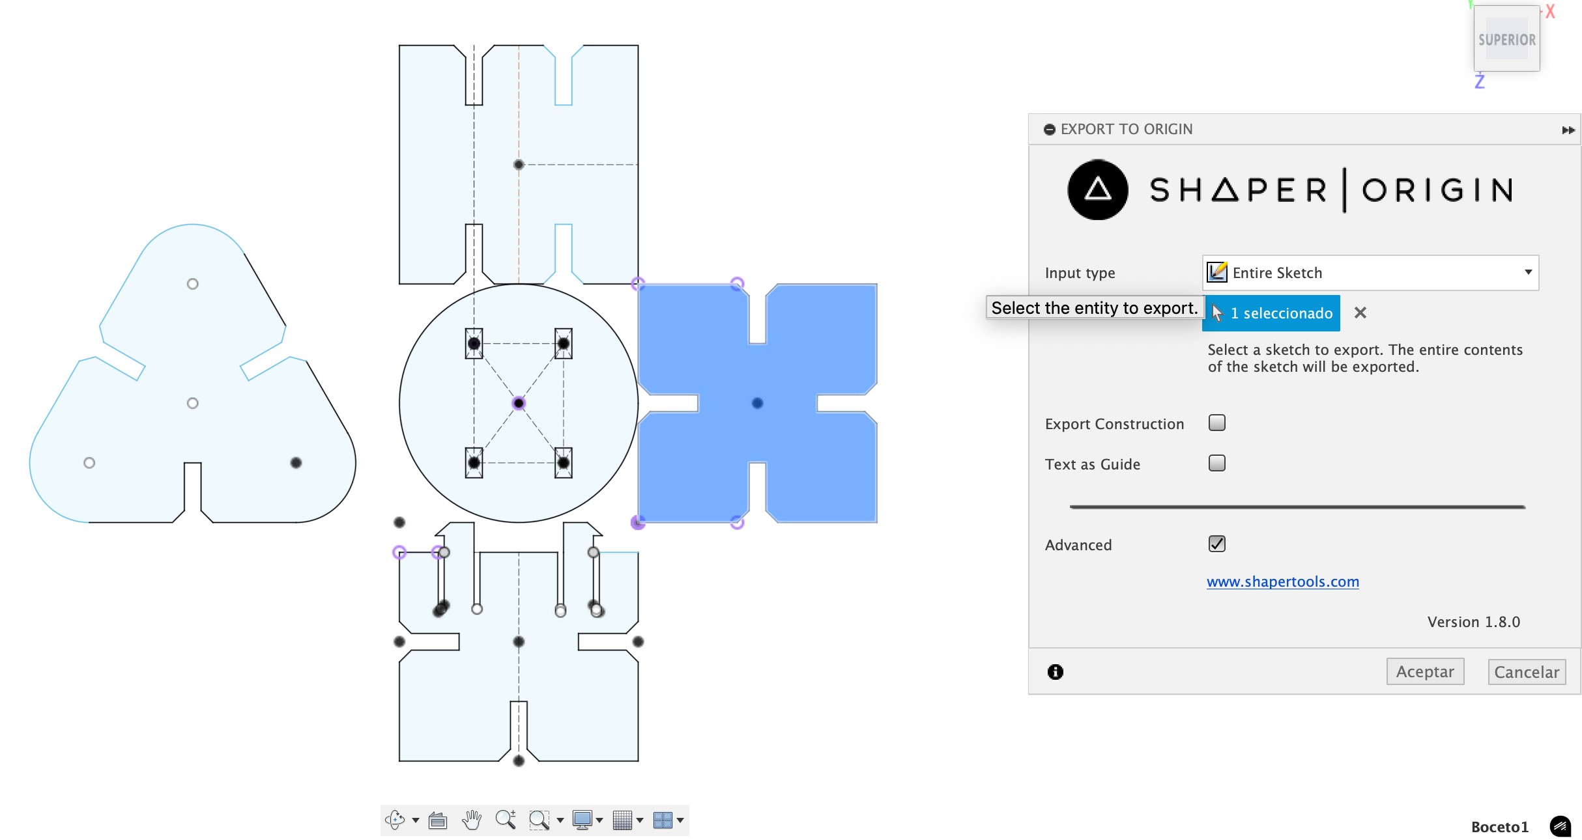The height and width of the screenshot is (840, 1582).
Task: Collapse the Export to Origin panel header
Action: [1049, 130]
